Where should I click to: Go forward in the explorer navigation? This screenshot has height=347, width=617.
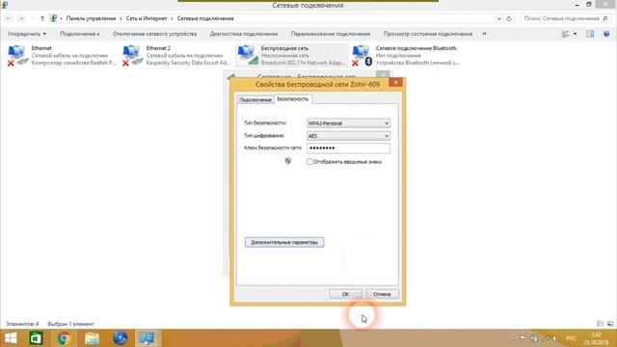[x=21, y=18]
